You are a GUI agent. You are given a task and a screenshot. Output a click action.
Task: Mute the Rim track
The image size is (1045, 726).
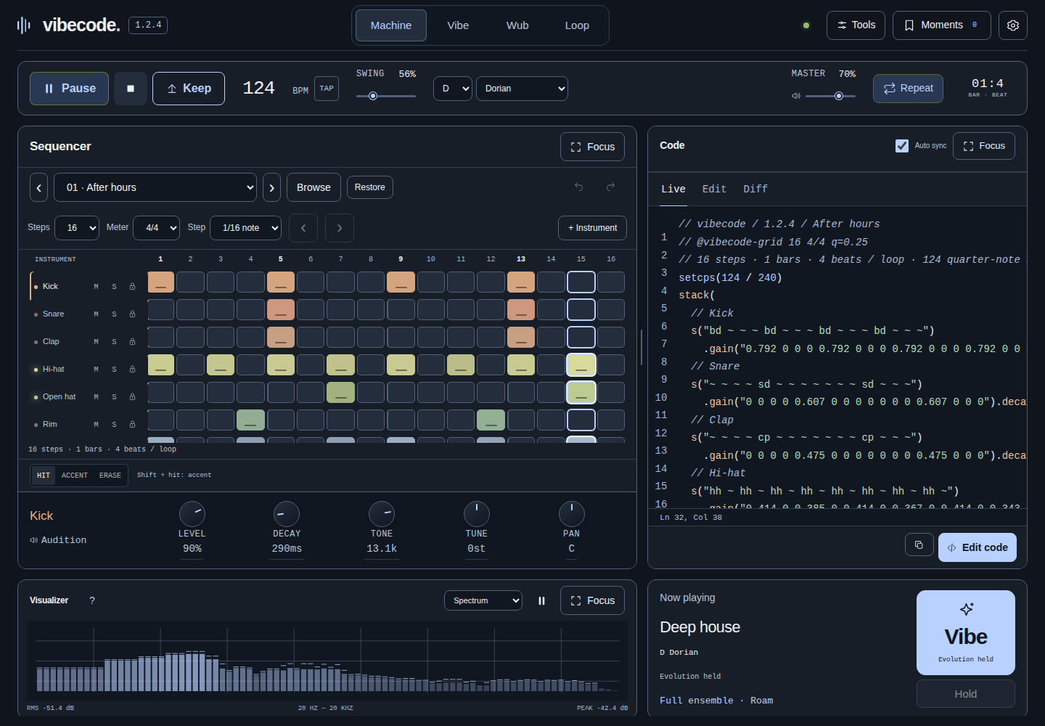tap(96, 425)
